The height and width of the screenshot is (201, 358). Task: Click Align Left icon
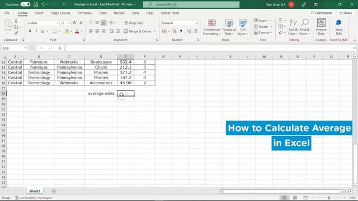click(91, 31)
